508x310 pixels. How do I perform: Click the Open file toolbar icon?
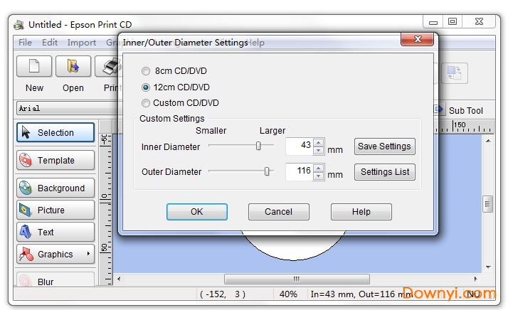tap(73, 66)
